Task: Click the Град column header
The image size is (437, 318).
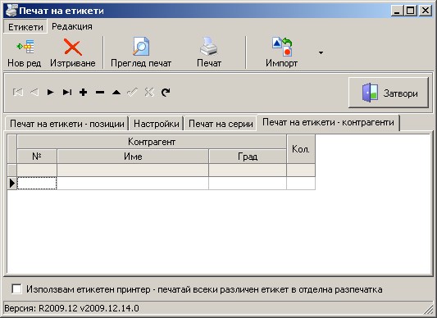Action: click(x=248, y=157)
